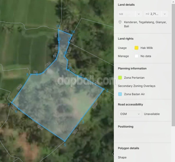175x162 pixels.
Task: Click the 45m edge length label
Action: tap(40, 128)
